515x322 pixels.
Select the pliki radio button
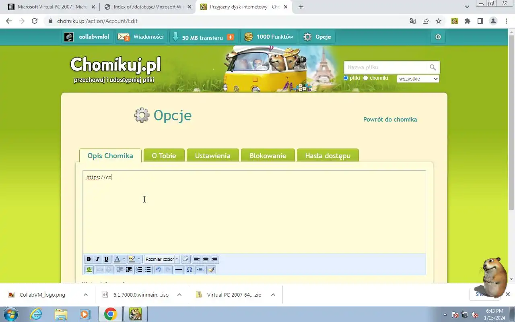tap(346, 78)
